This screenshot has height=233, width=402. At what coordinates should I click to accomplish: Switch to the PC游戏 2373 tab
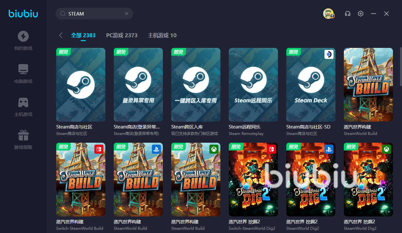point(122,35)
